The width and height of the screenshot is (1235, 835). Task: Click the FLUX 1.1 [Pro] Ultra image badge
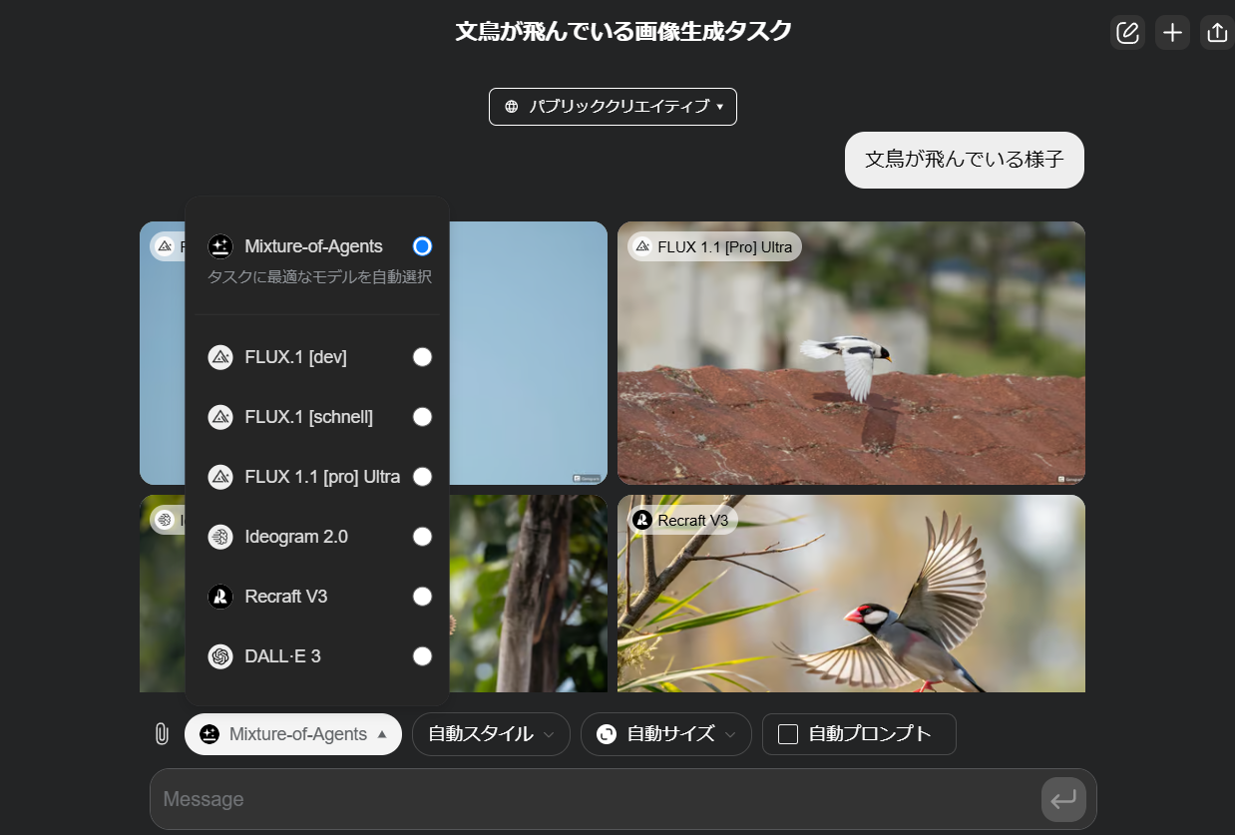[x=714, y=246]
